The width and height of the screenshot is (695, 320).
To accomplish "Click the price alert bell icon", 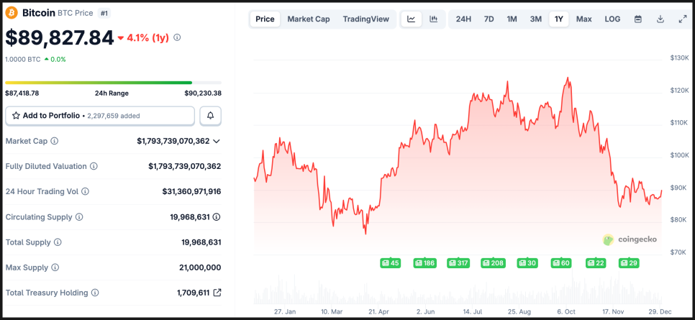I will coord(211,115).
